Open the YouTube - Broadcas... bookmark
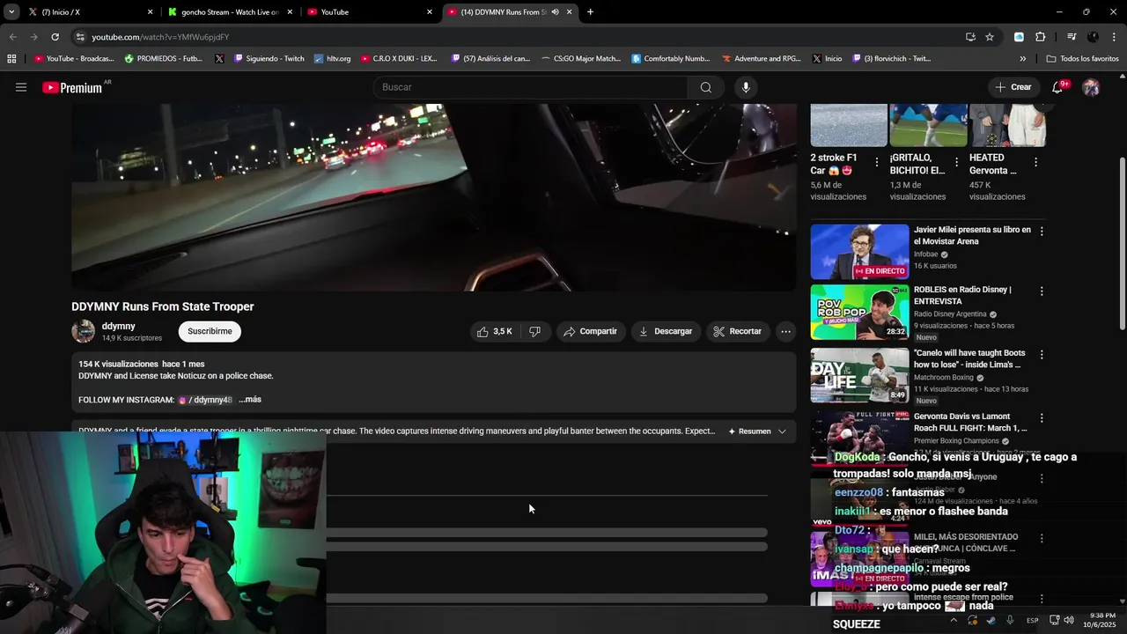Screen dimensions: 1127x634 point(74,59)
